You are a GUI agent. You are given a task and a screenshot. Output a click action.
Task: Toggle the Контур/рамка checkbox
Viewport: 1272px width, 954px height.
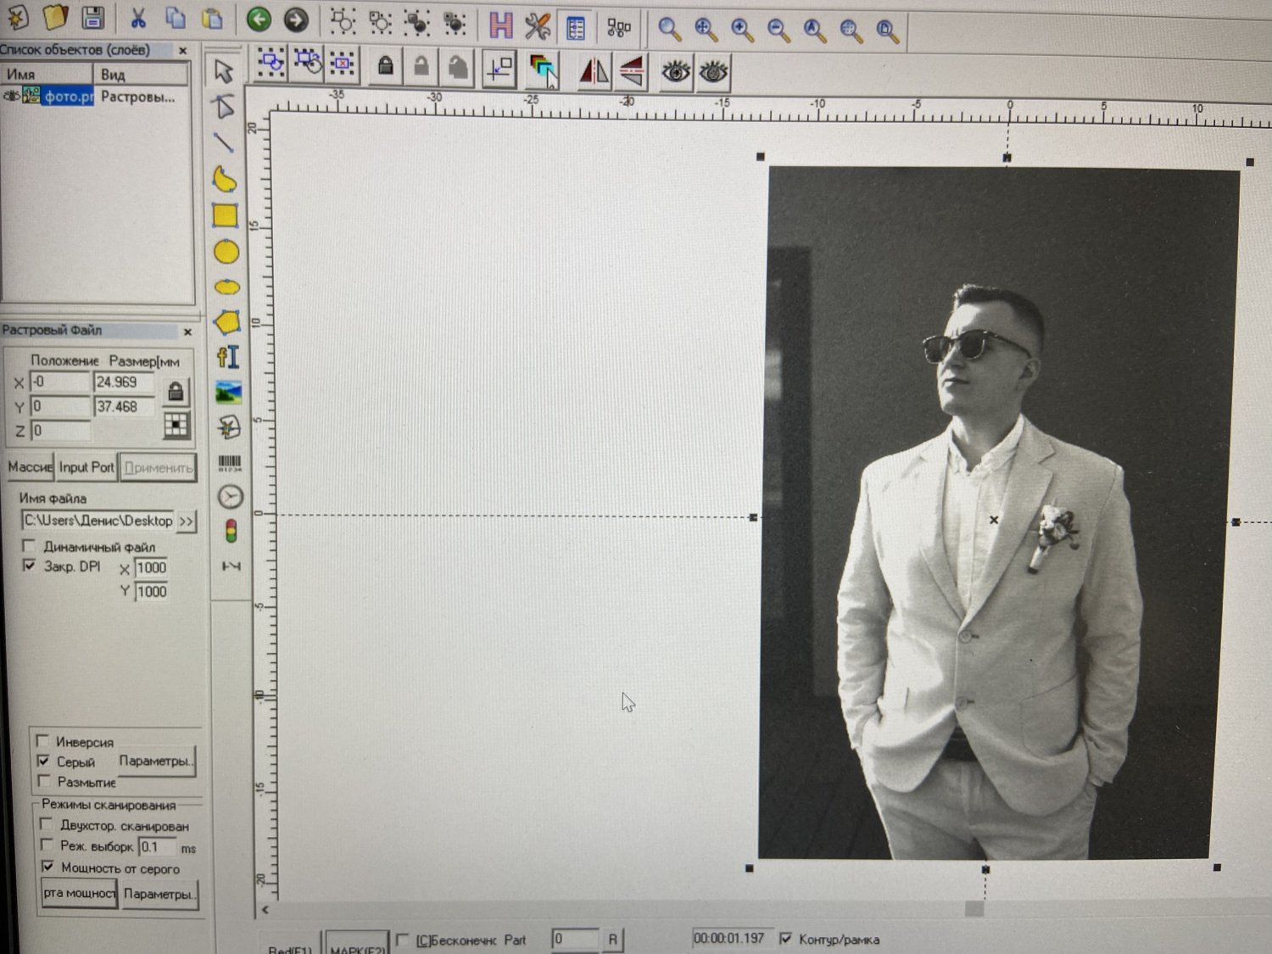click(x=786, y=938)
